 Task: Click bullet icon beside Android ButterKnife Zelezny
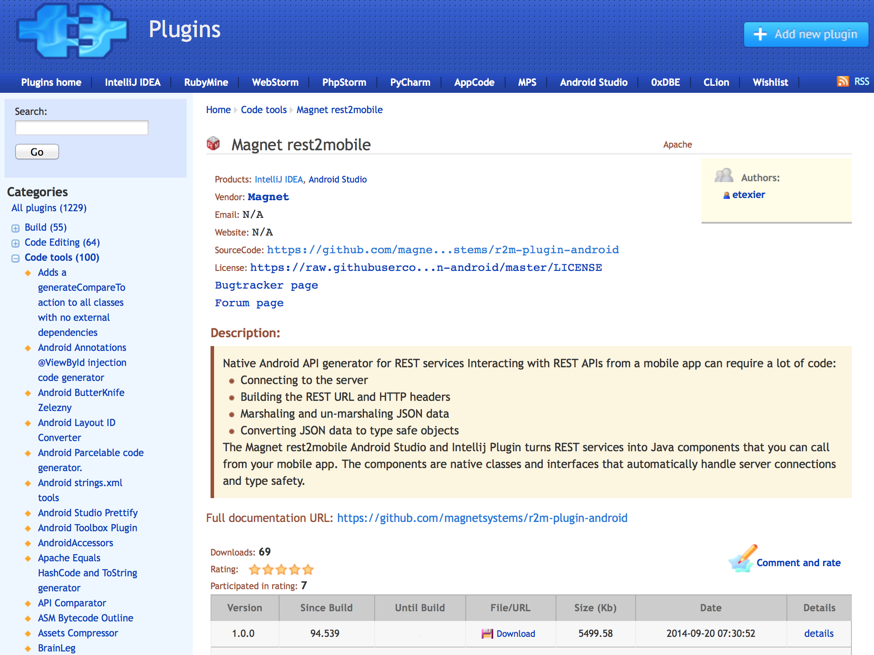coord(28,393)
